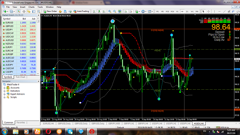Open the Indicators list dropdown icon

[137, 11]
